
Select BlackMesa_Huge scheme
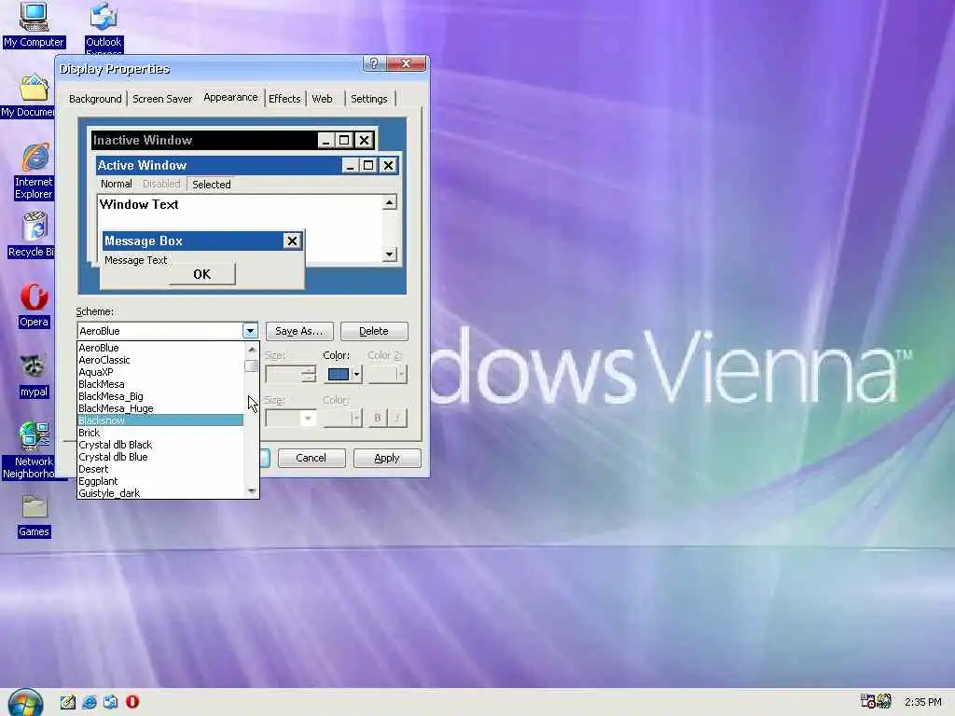click(x=160, y=408)
